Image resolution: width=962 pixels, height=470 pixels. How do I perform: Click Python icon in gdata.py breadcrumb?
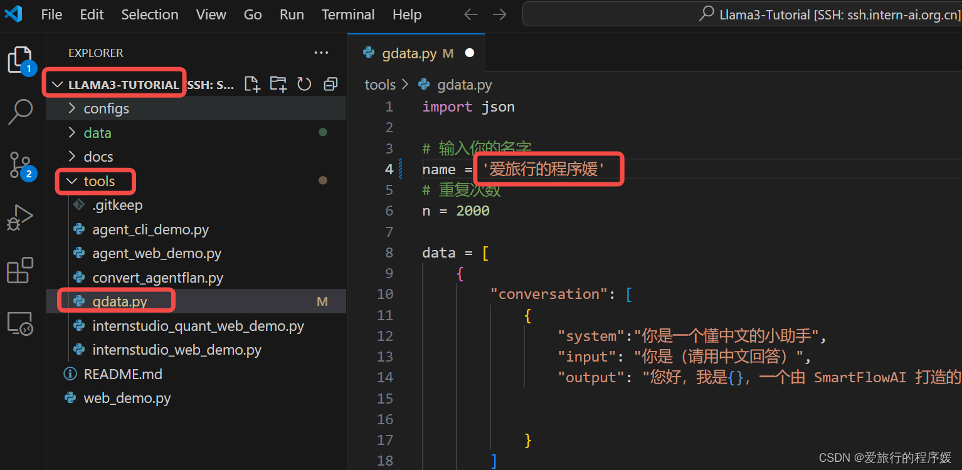425,85
